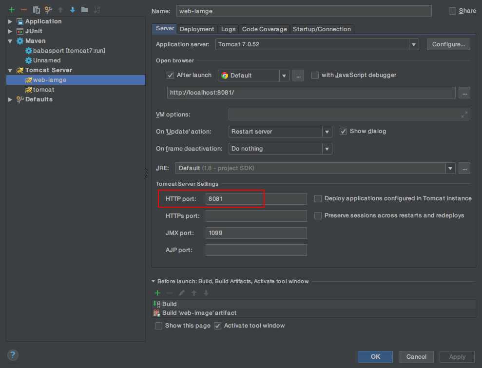482x368 pixels.
Task: Select 'Build' in before-launch list
Action: click(314, 304)
